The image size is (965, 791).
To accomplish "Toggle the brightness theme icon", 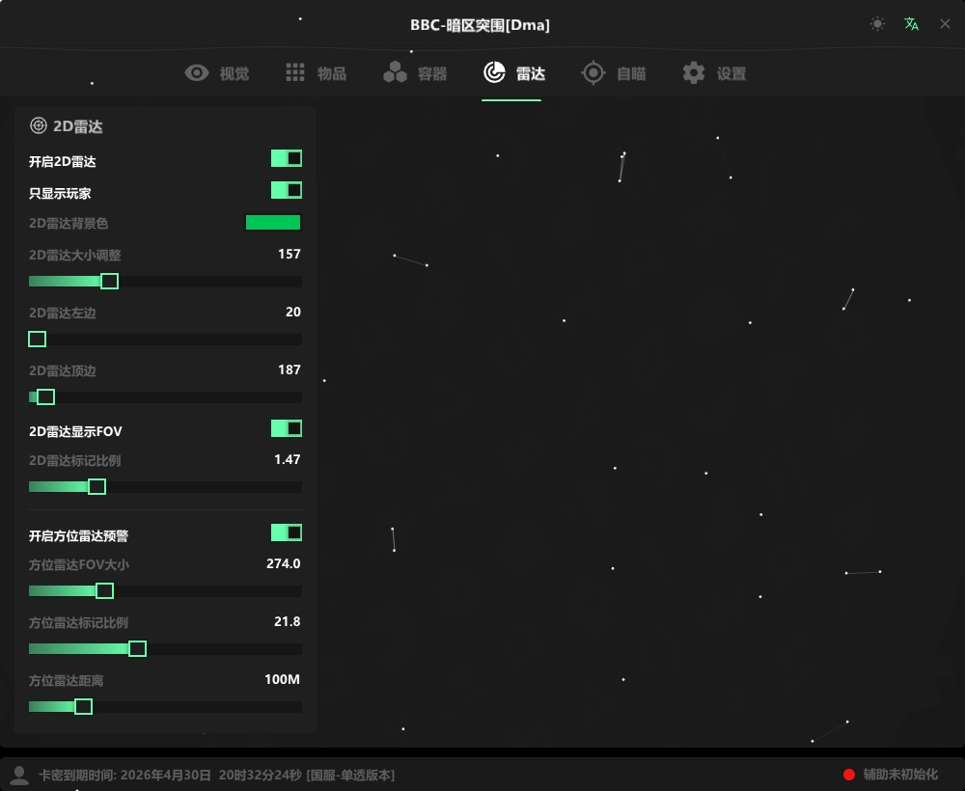I will point(877,24).
